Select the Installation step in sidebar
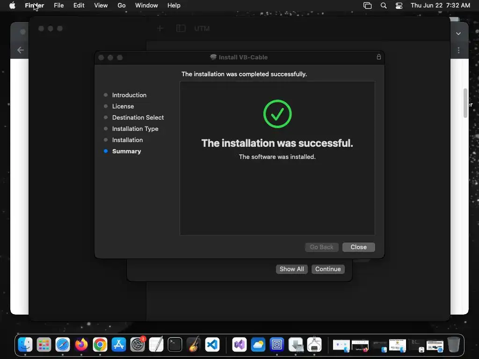The width and height of the screenshot is (479, 359). (x=127, y=140)
